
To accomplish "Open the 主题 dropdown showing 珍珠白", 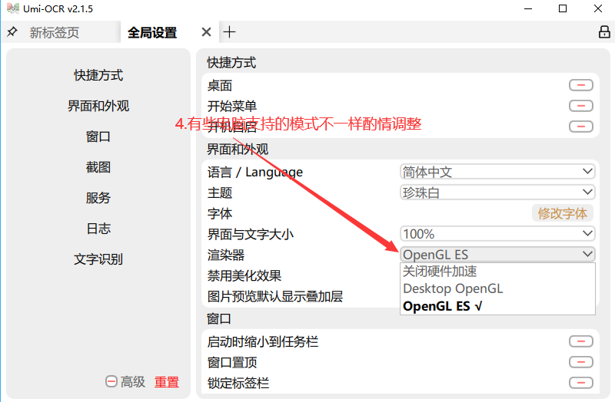I will click(497, 193).
